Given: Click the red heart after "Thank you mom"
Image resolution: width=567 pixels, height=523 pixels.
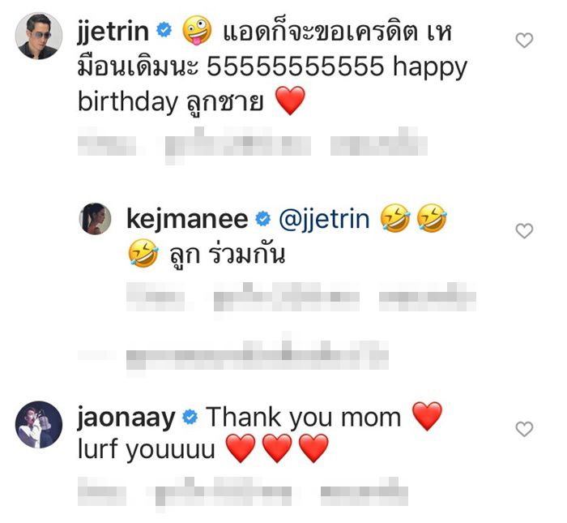Looking at the screenshot, I should point(427,418).
